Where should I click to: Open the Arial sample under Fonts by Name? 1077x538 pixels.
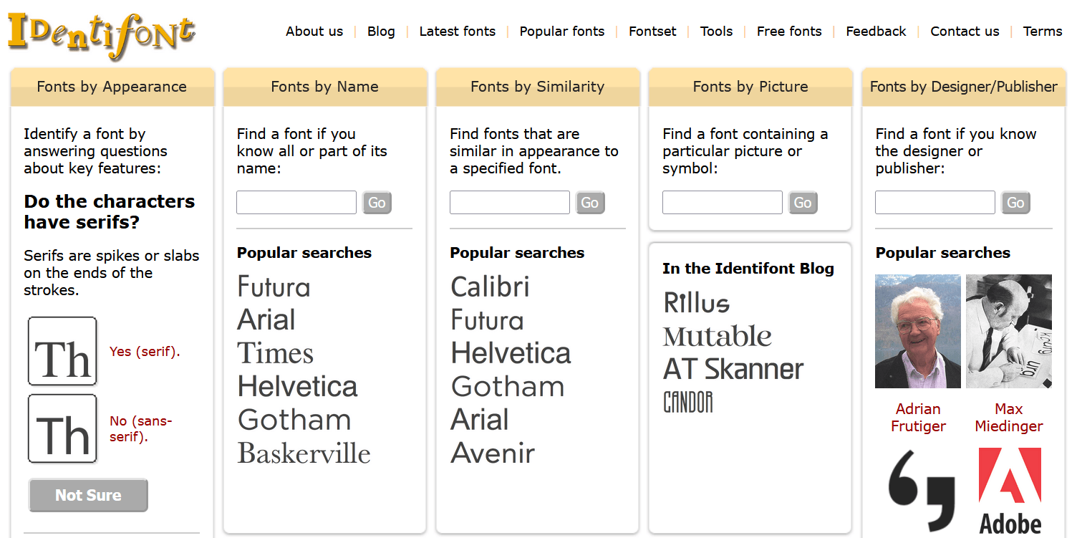click(x=266, y=320)
